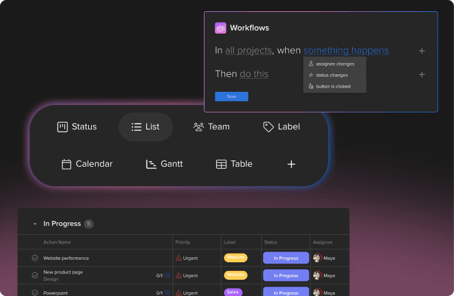Screen dimensions: 454x296
Task: Click the person icon beside assignee changes
Action: [311, 64]
